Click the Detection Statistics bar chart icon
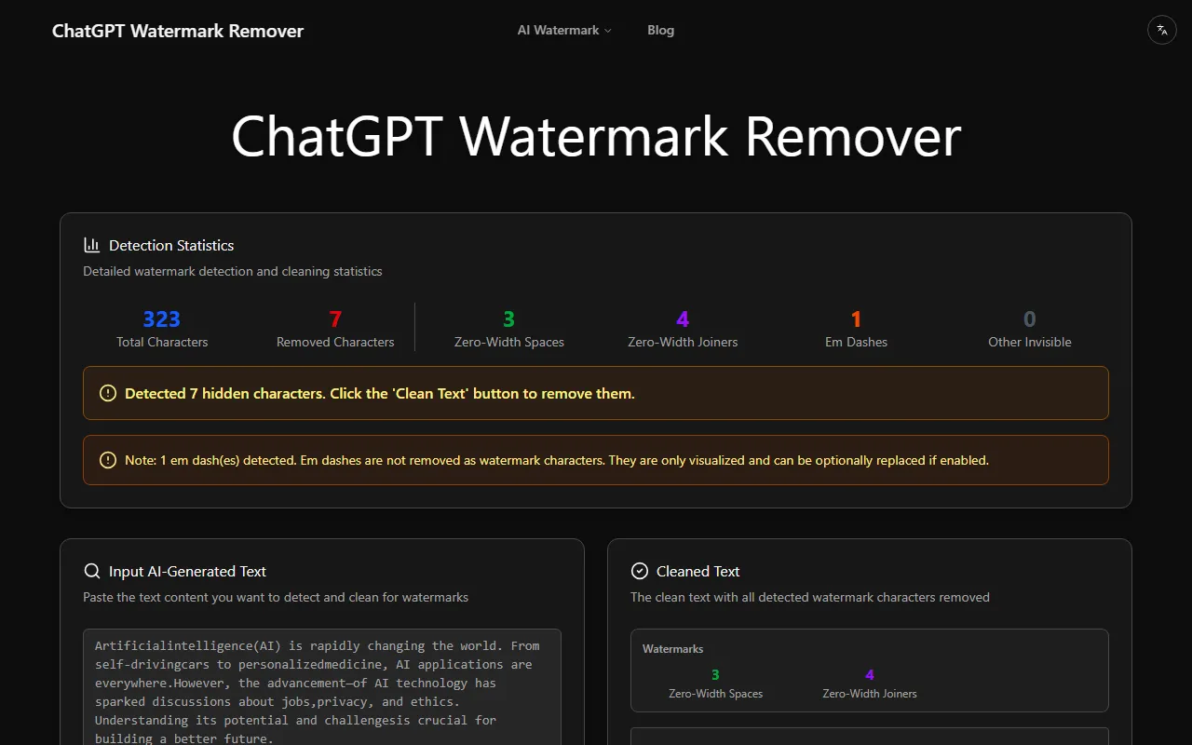 pyautogui.click(x=91, y=245)
